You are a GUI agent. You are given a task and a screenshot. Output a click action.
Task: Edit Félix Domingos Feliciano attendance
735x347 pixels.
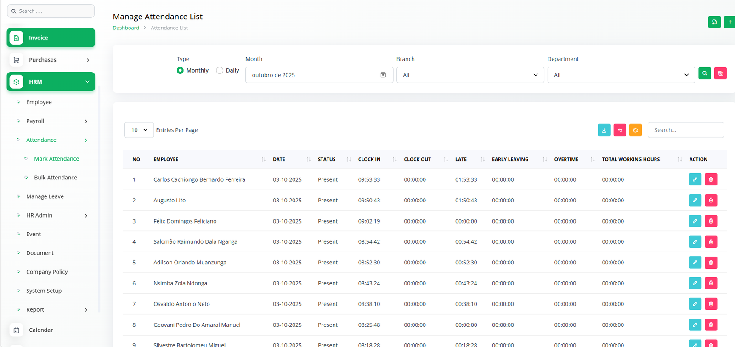click(x=695, y=221)
